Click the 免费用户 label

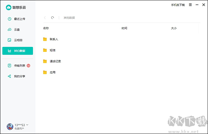pos(19,128)
